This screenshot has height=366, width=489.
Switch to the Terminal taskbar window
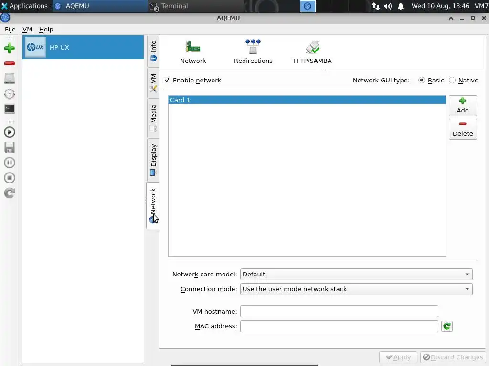pos(195,6)
